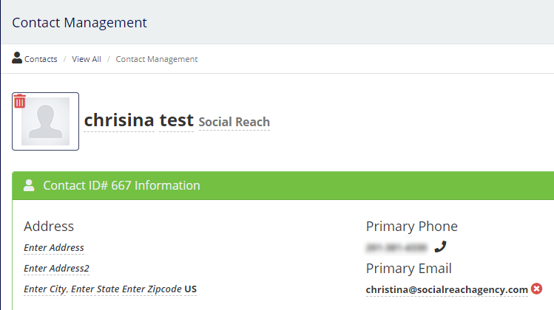Click the Contact Management breadcrumb item

pos(157,59)
